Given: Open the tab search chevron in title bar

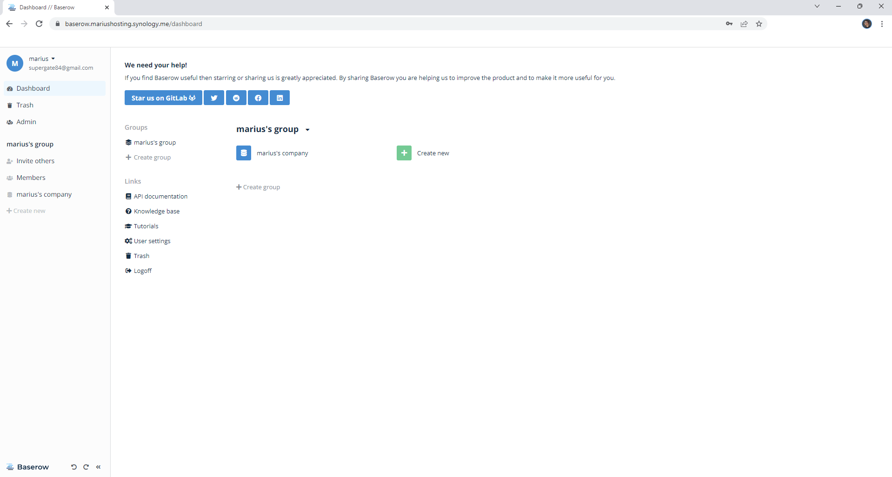Looking at the screenshot, I should (x=817, y=6).
